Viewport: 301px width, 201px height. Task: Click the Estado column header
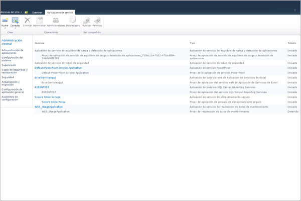292,43
